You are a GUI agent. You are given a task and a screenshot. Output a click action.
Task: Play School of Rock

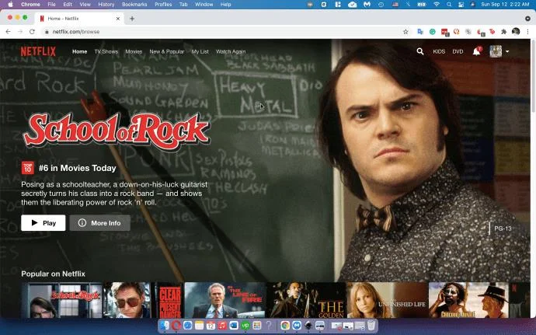43,223
